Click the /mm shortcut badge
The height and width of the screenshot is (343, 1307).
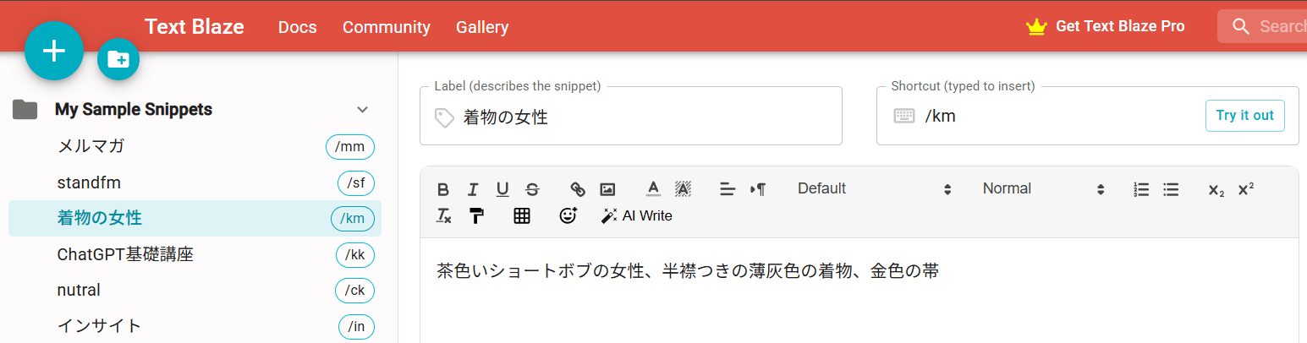[x=350, y=147]
